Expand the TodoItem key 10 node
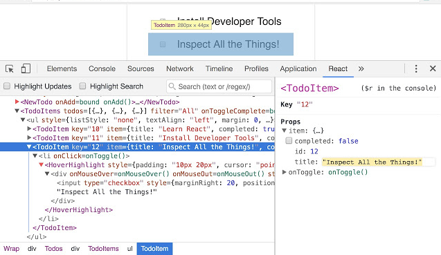The height and width of the screenshot is (255, 441). point(29,129)
